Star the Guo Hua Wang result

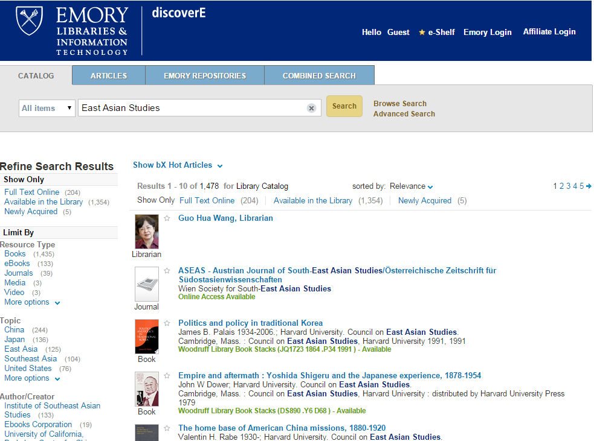tap(167, 218)
